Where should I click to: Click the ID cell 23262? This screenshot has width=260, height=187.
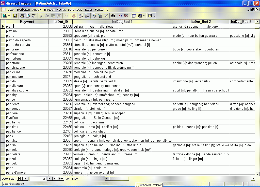pos(61,159)
